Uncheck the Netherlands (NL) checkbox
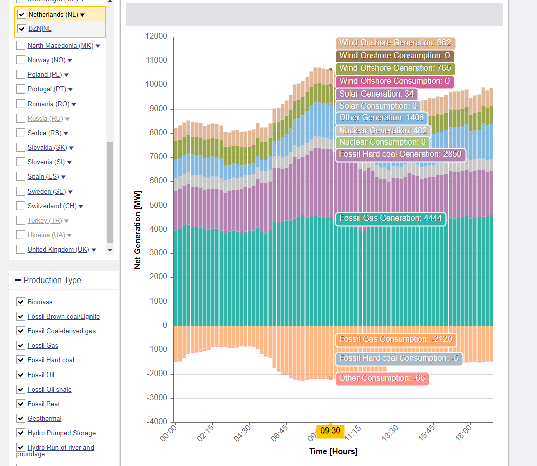Screen dimensions: 537x466 click(x=21, y=14)
